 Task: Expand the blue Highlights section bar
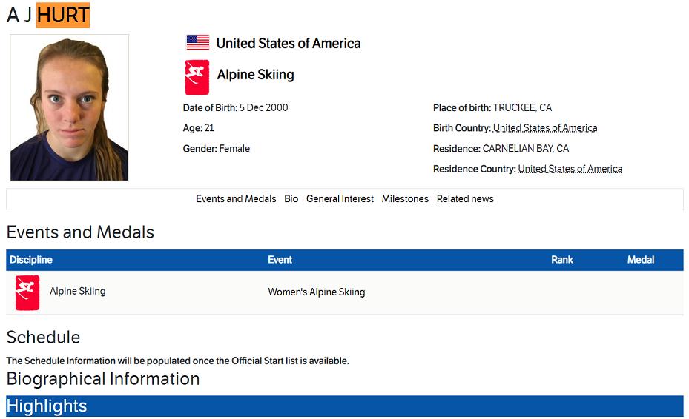click(x=344, y=406)
